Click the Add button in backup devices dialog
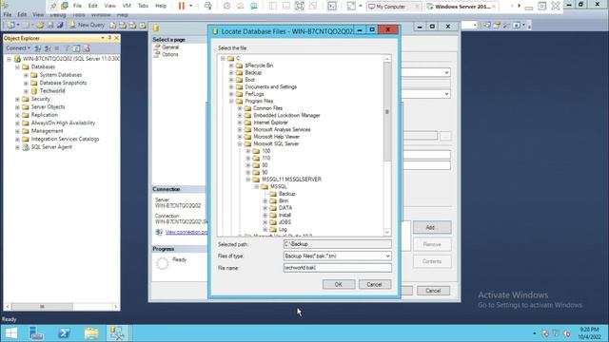609x342 pixels. [x=432, y=227]
